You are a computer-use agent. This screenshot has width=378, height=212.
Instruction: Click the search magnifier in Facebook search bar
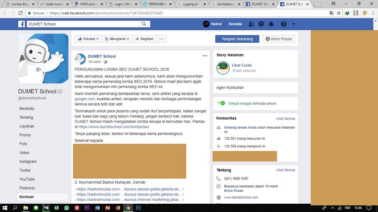[x=144, y=24]
